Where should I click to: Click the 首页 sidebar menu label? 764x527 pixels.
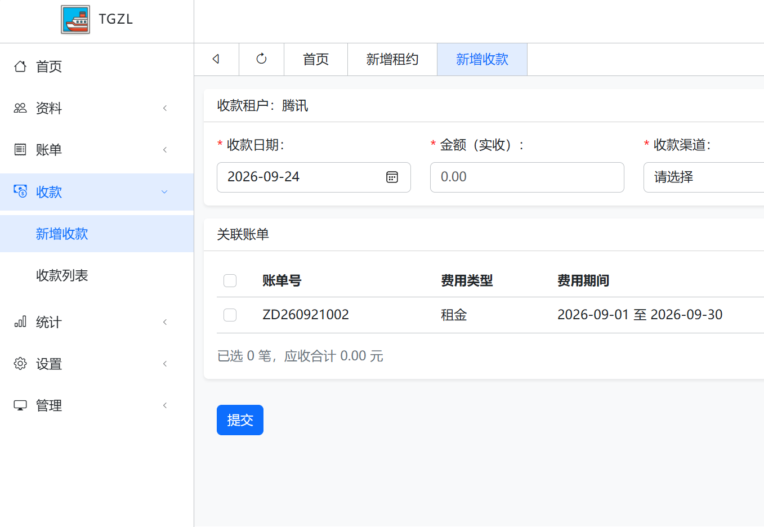pyautogui.click(x=49, y=66)
